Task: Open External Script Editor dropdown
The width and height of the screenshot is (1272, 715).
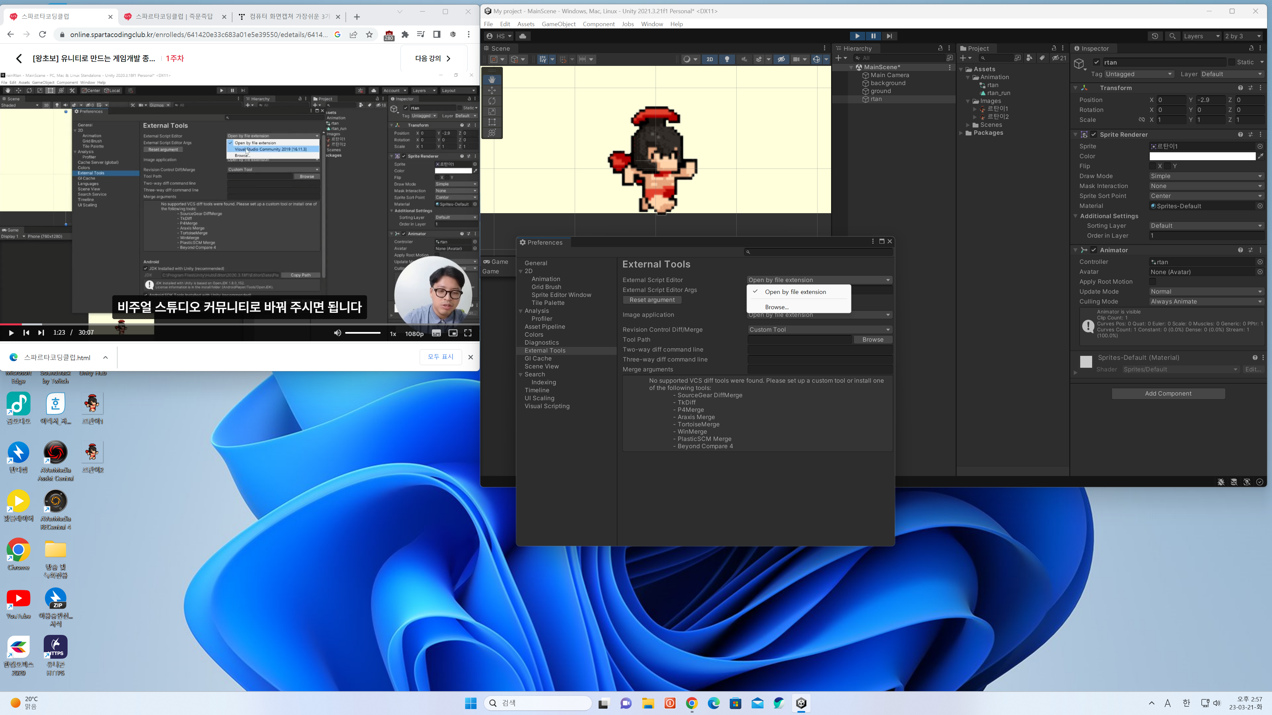Action: point(819,280)
